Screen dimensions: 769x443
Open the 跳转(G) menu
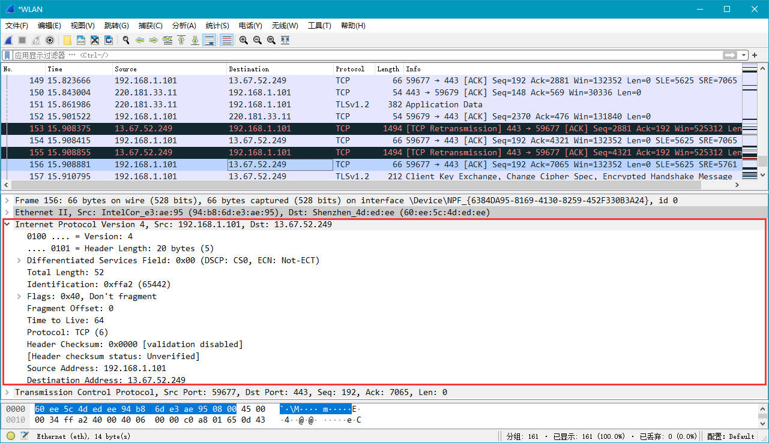116,26
